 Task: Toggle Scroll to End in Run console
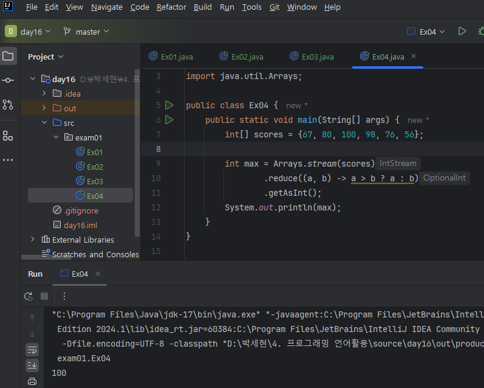tap(32, 365)
